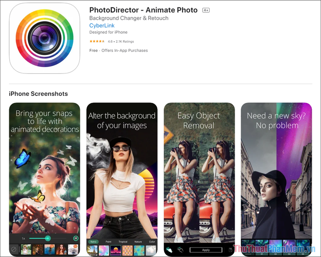321x257 pixels.
Task: Click 'Free · Offers In-App Purchases' text
Action: [118, 50]
